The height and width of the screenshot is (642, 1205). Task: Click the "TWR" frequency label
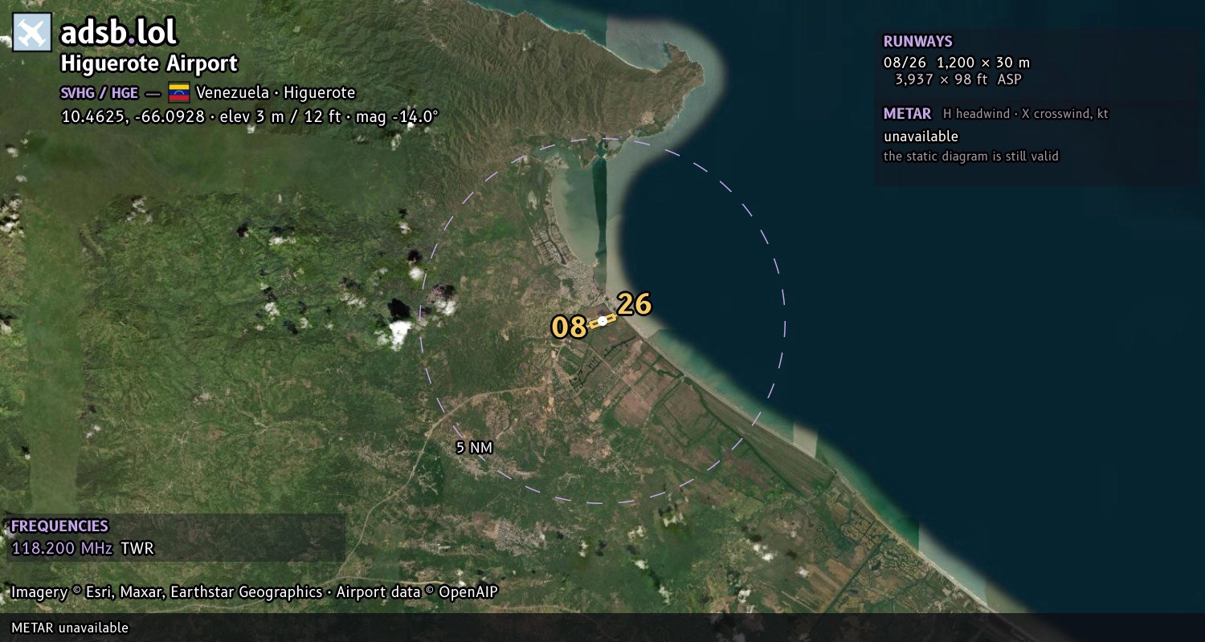pos(137,549)
